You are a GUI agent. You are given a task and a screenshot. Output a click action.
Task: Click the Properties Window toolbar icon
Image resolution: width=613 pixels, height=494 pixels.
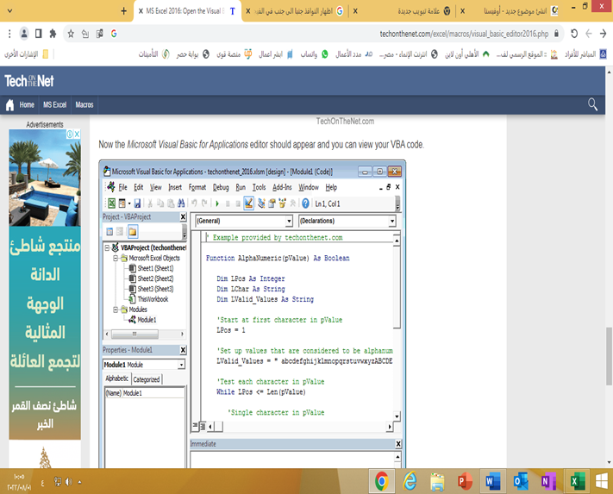[x=272, y=203]
